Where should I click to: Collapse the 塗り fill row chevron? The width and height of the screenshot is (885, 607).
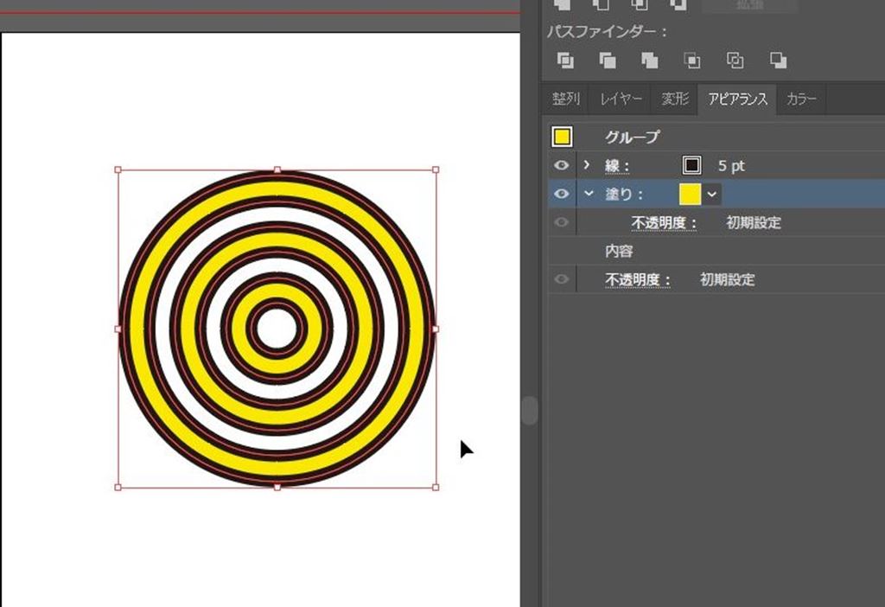click(x=589, y=194)
